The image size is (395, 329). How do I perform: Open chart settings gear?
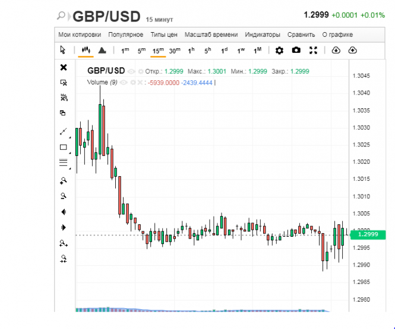[x=279, y=50]
